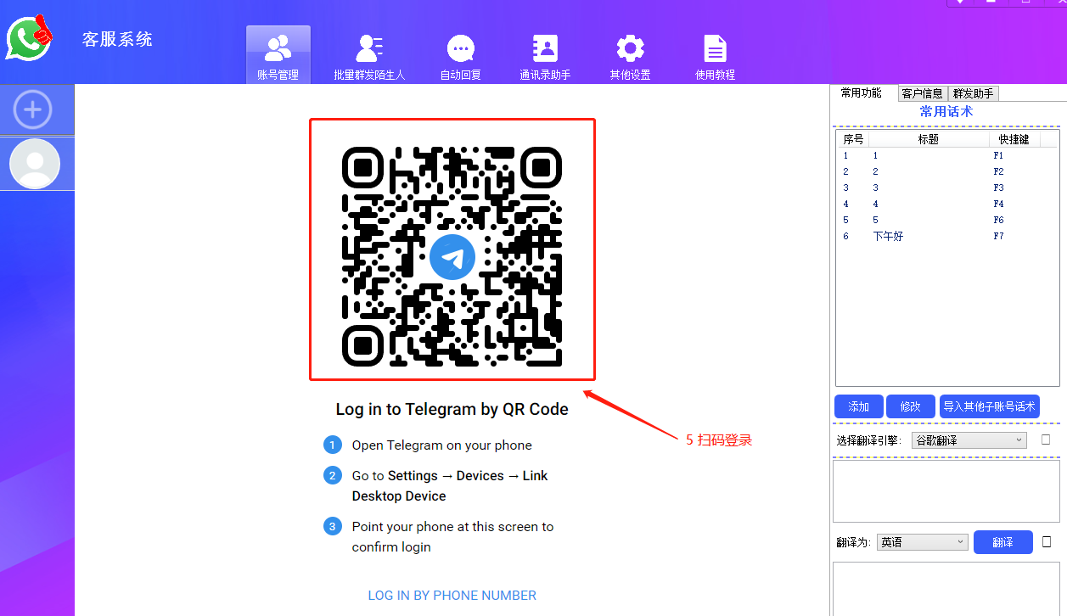Screen dimensions: 1067x616
Task: Click the Telegram login QR code
Action: click(x=452, y=257)
